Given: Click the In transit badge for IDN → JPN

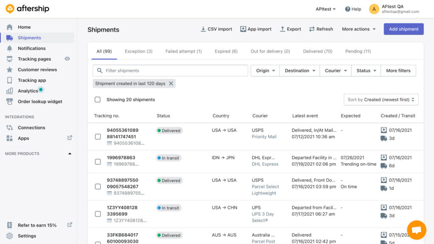Looking at the screenshot, I should click(x=169, y=158).
